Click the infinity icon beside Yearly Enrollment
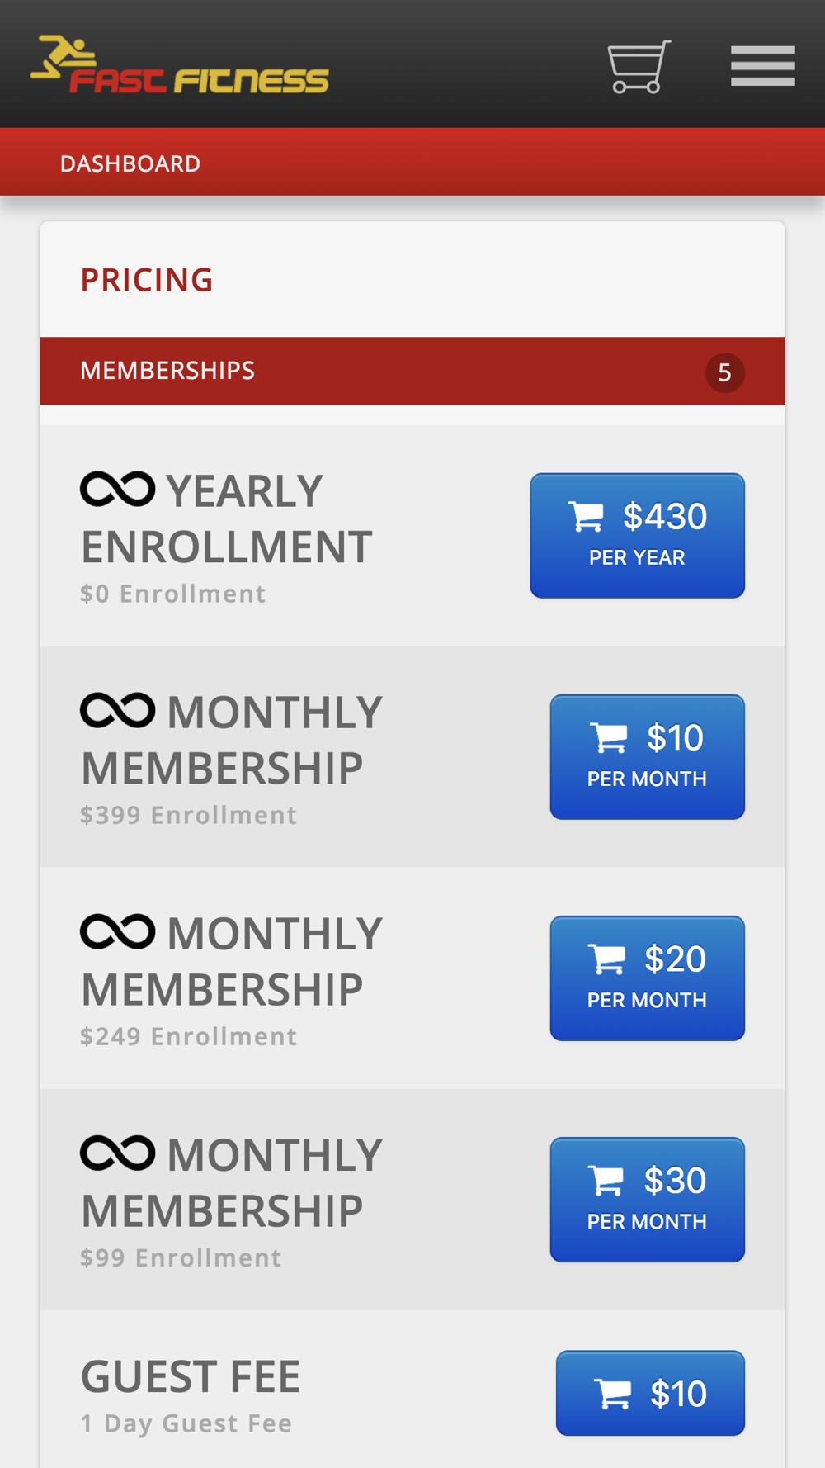The width and height of the screenshot is (825, 1468). coord(117,489)
